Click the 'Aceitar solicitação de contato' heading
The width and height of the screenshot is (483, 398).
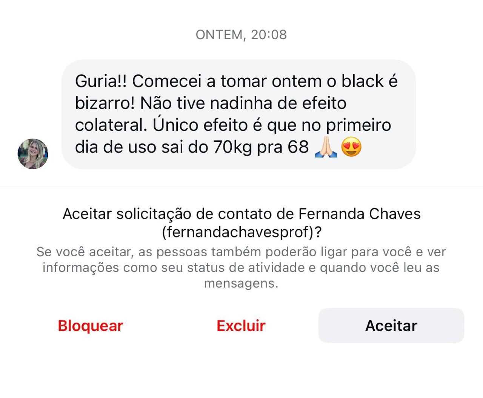tap(241, 214)
